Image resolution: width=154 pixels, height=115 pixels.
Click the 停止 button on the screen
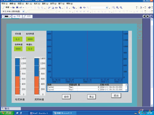pyautogui.click(x=91, y=97)
